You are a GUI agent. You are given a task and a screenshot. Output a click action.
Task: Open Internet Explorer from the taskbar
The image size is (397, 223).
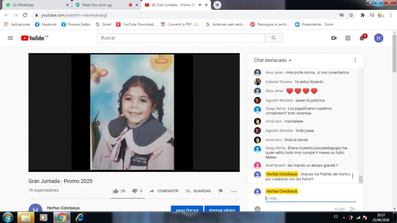(x=80, y=217)
